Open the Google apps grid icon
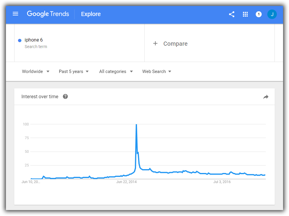This screenshot has width=289, height=216. pyautogui.click(x=245, y=14)
